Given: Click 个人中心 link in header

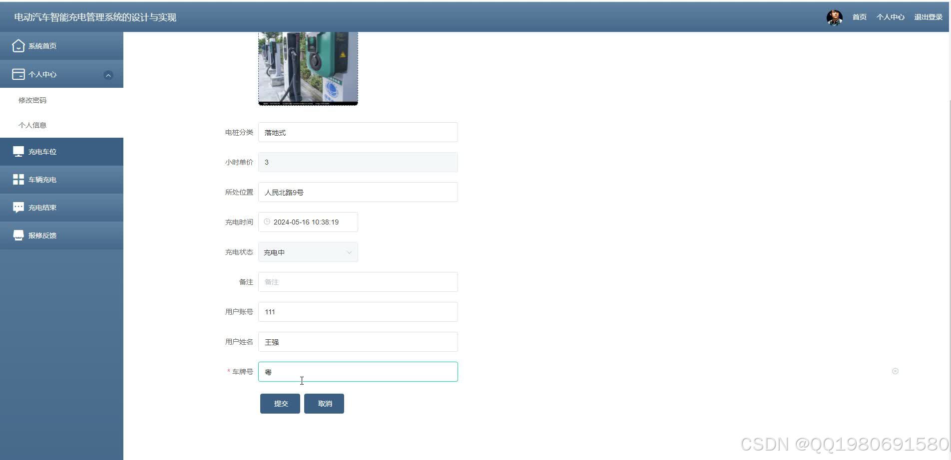Looking at the screenshot, I should pos(890,17).
